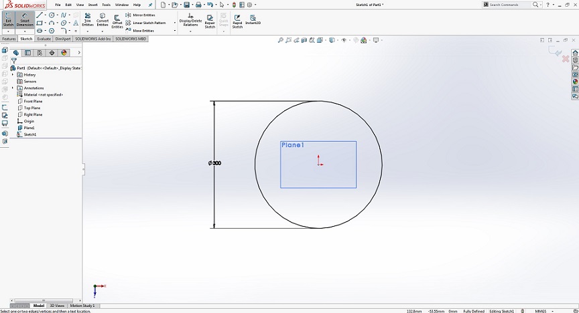This screenshot has width=579, height=313.
Task: Expand the History tree node
Action: tap(13, 74)
